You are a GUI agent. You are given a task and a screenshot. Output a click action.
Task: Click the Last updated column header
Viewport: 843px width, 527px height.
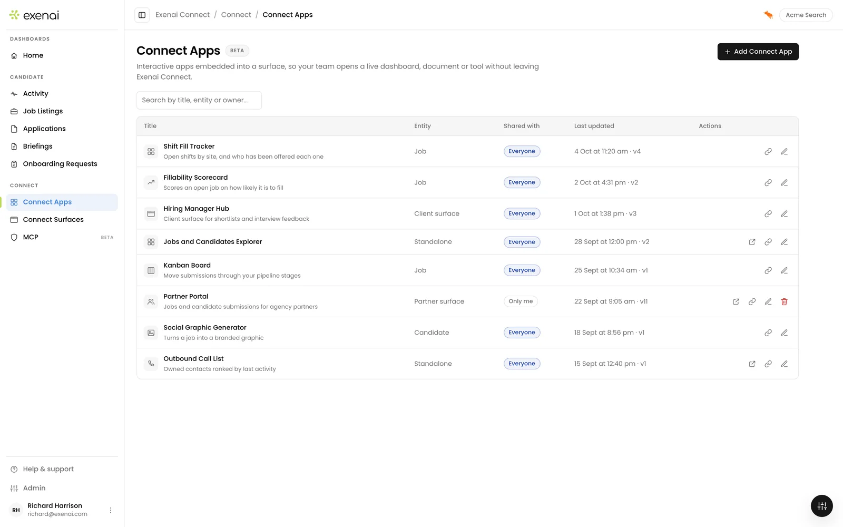[x=594, y=126]
